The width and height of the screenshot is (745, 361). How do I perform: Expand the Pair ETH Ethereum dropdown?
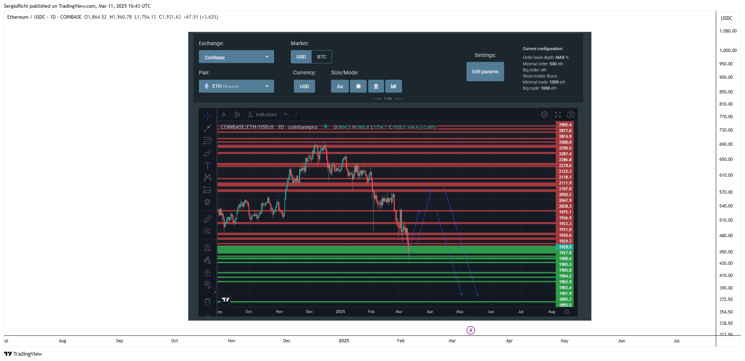(x=236, y=86)
